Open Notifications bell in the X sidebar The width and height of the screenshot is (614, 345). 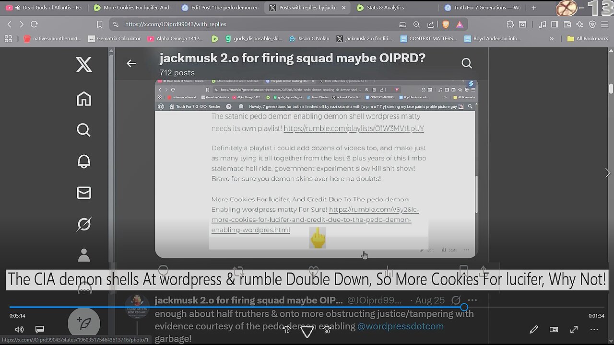click(84, 161)
